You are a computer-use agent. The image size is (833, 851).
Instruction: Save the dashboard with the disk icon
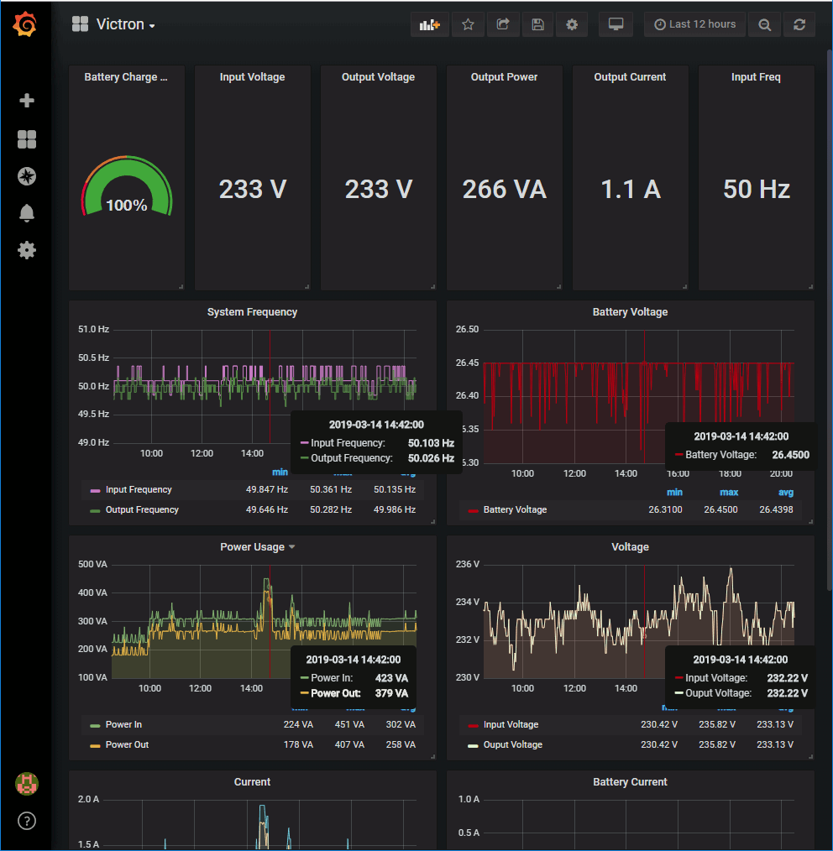(x=537, y=23)
